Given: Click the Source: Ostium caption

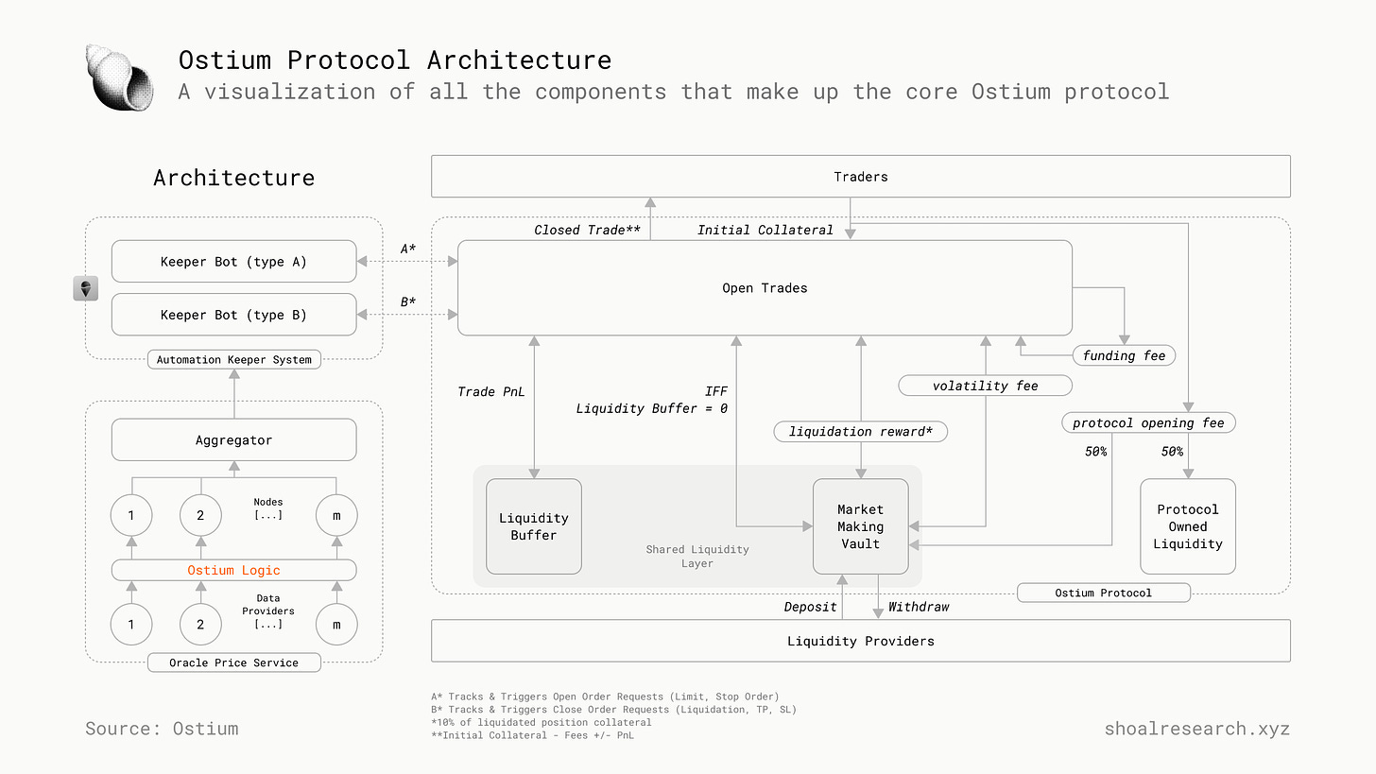Looking at the screenshot, I should coord(162,729).
